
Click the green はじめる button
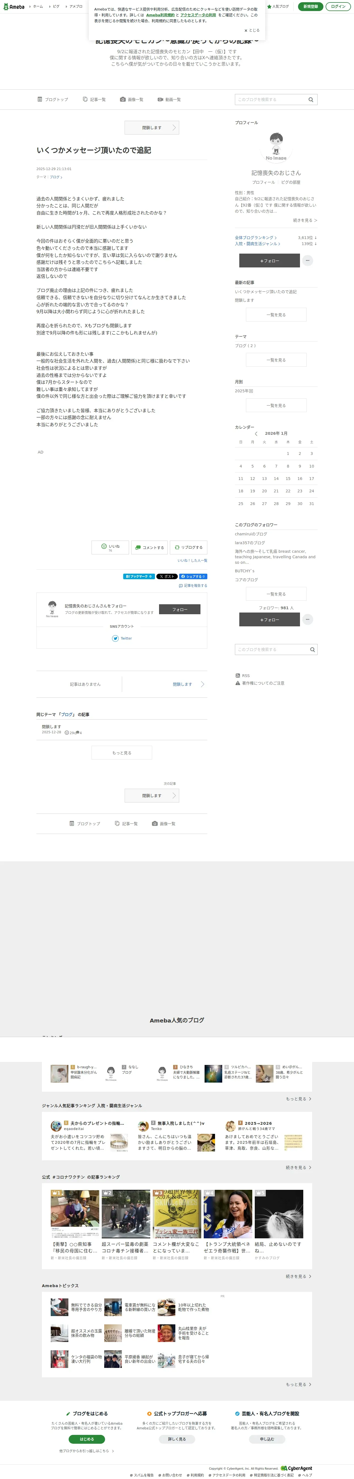pos(87,1439)
